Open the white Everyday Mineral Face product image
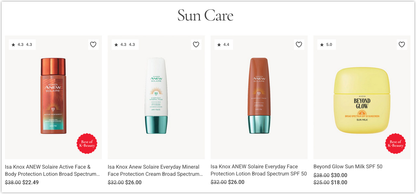Screen dimensions: 416x194 [x=156, y=96]
